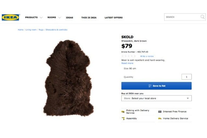
Task: Expand the Rooms menu chevron
Action: (60, 18)
